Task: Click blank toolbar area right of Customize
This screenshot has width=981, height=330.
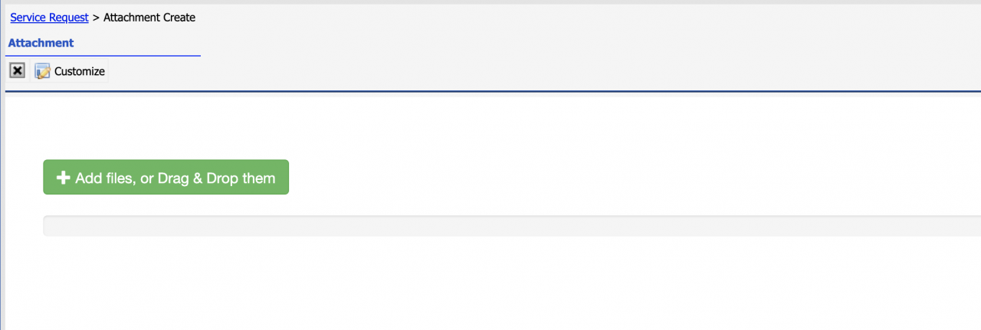Action: (536, 71)
